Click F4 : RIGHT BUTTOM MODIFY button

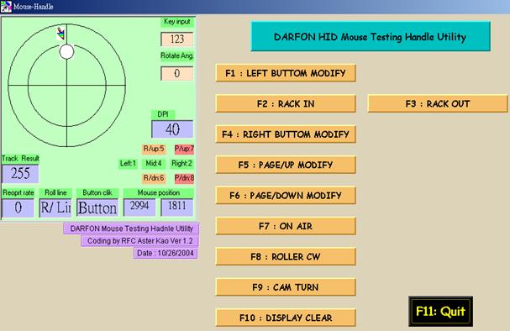click(x=286, y=134)
